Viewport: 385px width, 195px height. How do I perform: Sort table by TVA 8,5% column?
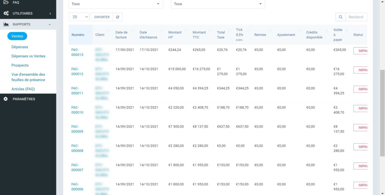(x=243, y=35)
